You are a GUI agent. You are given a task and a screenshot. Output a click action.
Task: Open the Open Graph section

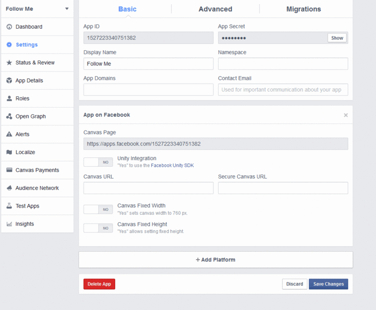37,116
